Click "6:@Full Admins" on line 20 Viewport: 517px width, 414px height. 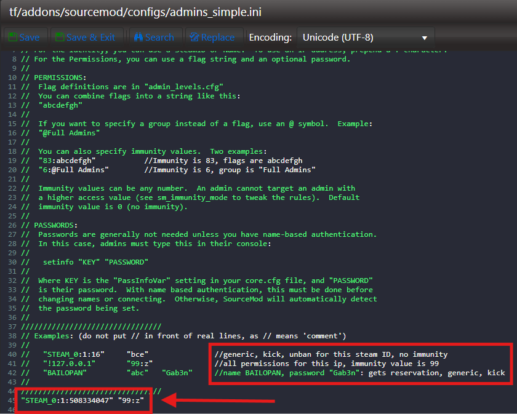click(x=73, y=170)
